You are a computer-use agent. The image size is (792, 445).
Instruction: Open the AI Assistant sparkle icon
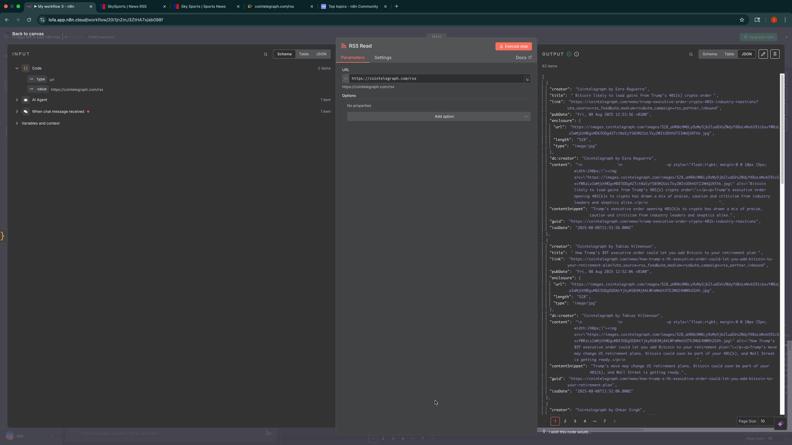coord(780,424)
